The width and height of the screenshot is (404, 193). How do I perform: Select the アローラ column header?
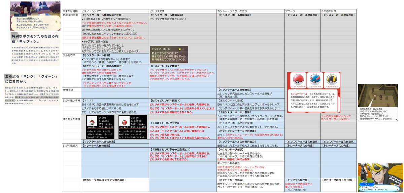tap(302, 11)
